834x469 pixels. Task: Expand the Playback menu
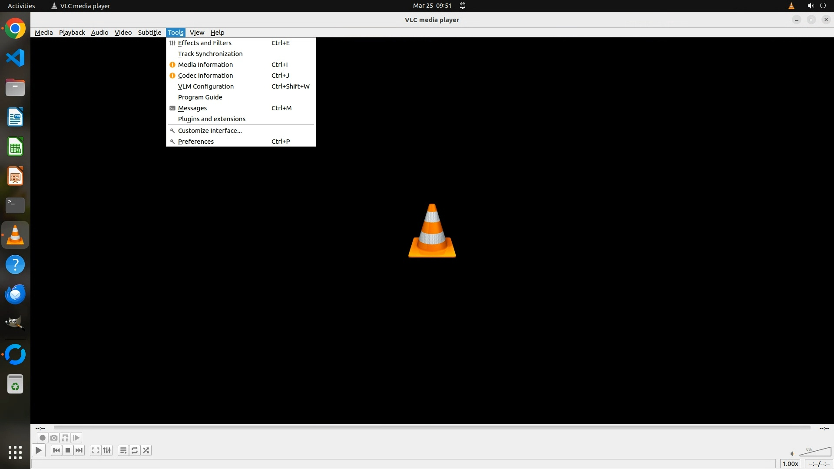pos(72,33)
